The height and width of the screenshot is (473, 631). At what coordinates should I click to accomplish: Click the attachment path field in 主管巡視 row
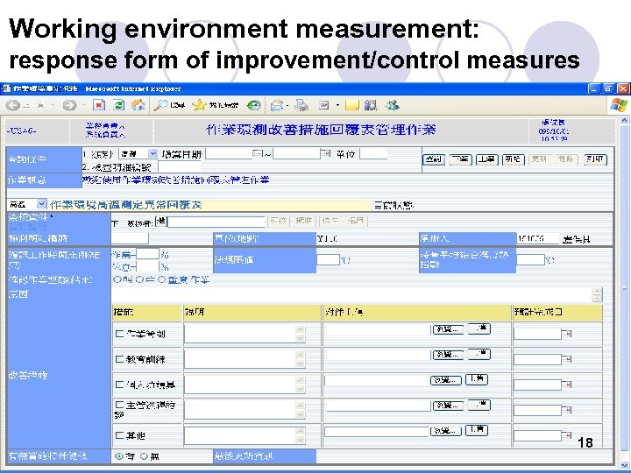click(x=379, y=406)
